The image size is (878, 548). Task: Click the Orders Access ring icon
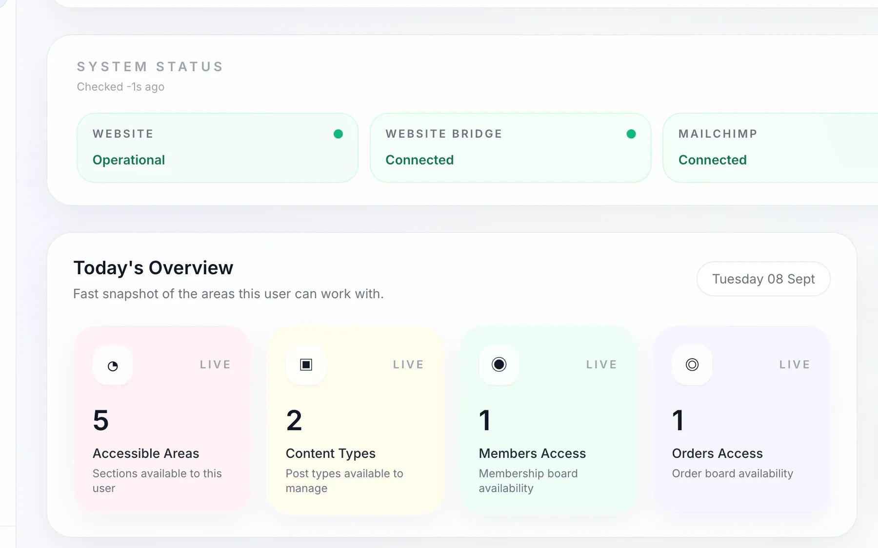(692, 365)
